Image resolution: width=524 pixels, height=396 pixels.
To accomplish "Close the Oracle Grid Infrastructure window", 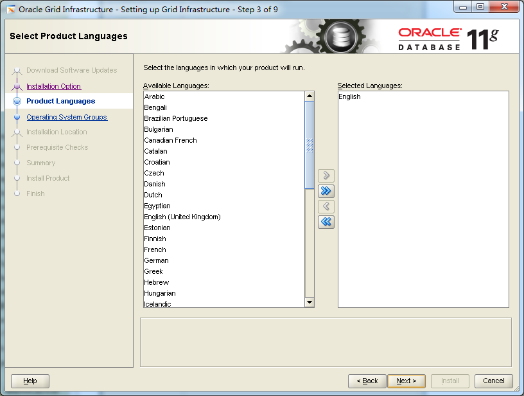I will click(x=504, y=7).
